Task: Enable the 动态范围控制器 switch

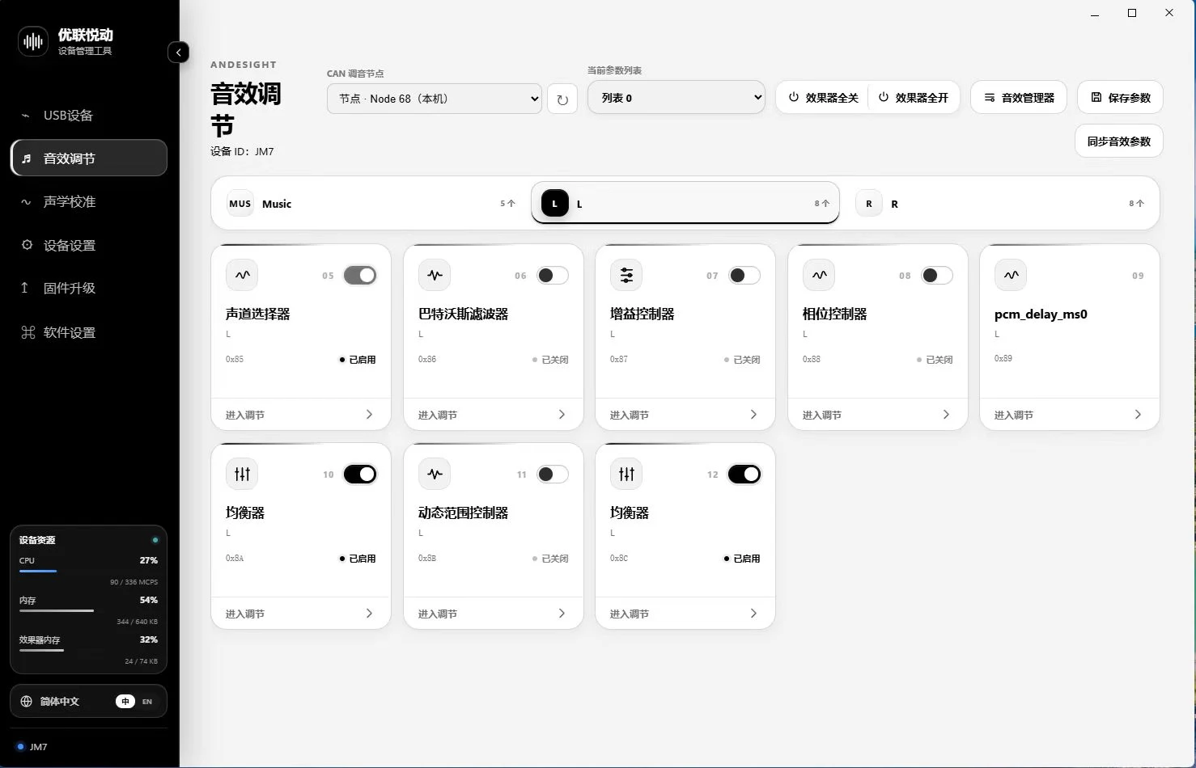Action: pyautogui.click(x=553, y=474)
